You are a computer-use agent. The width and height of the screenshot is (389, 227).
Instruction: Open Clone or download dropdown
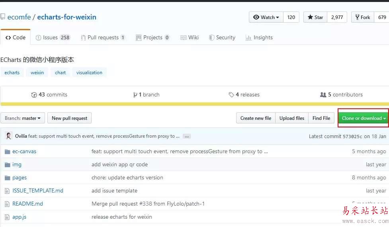363,118
